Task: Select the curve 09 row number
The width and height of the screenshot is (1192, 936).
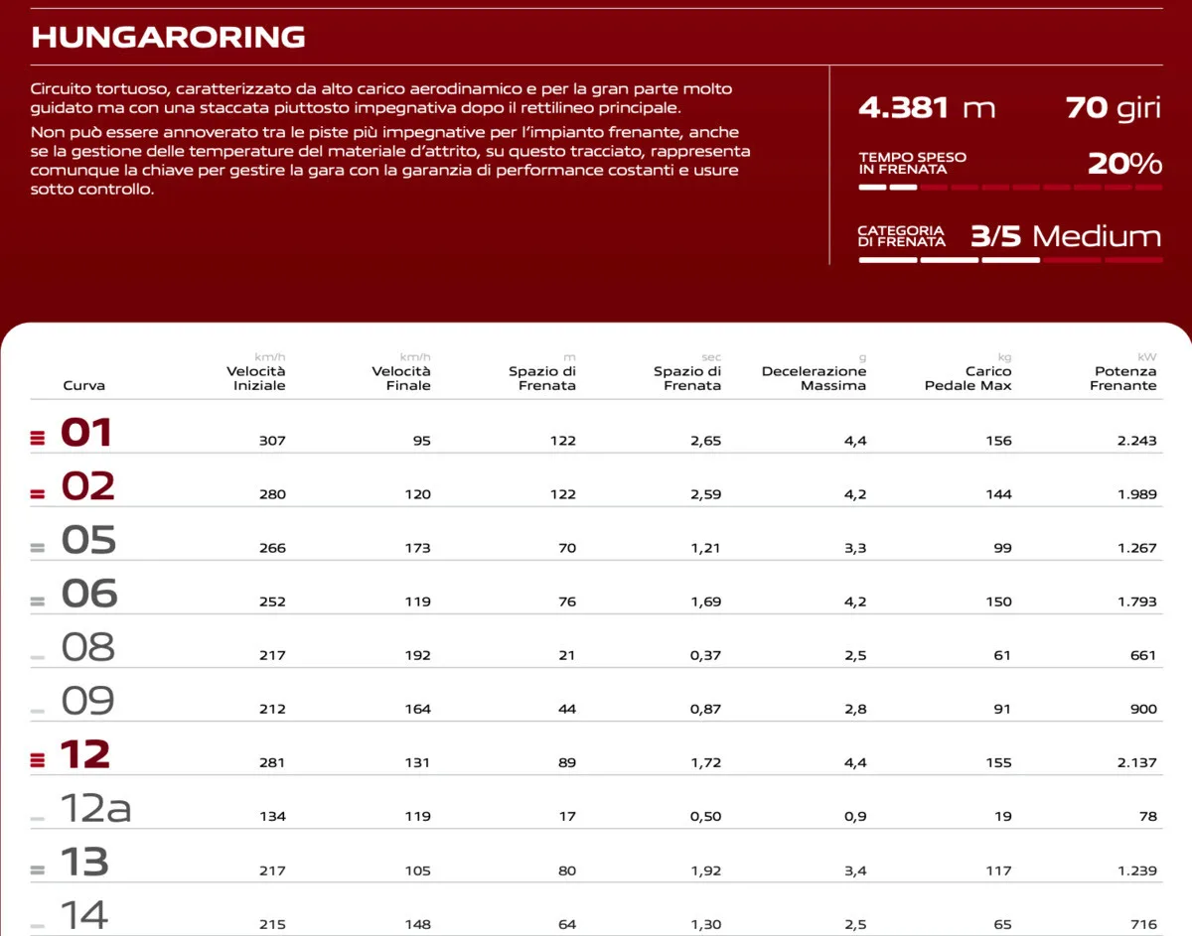Action: (87, 702)
